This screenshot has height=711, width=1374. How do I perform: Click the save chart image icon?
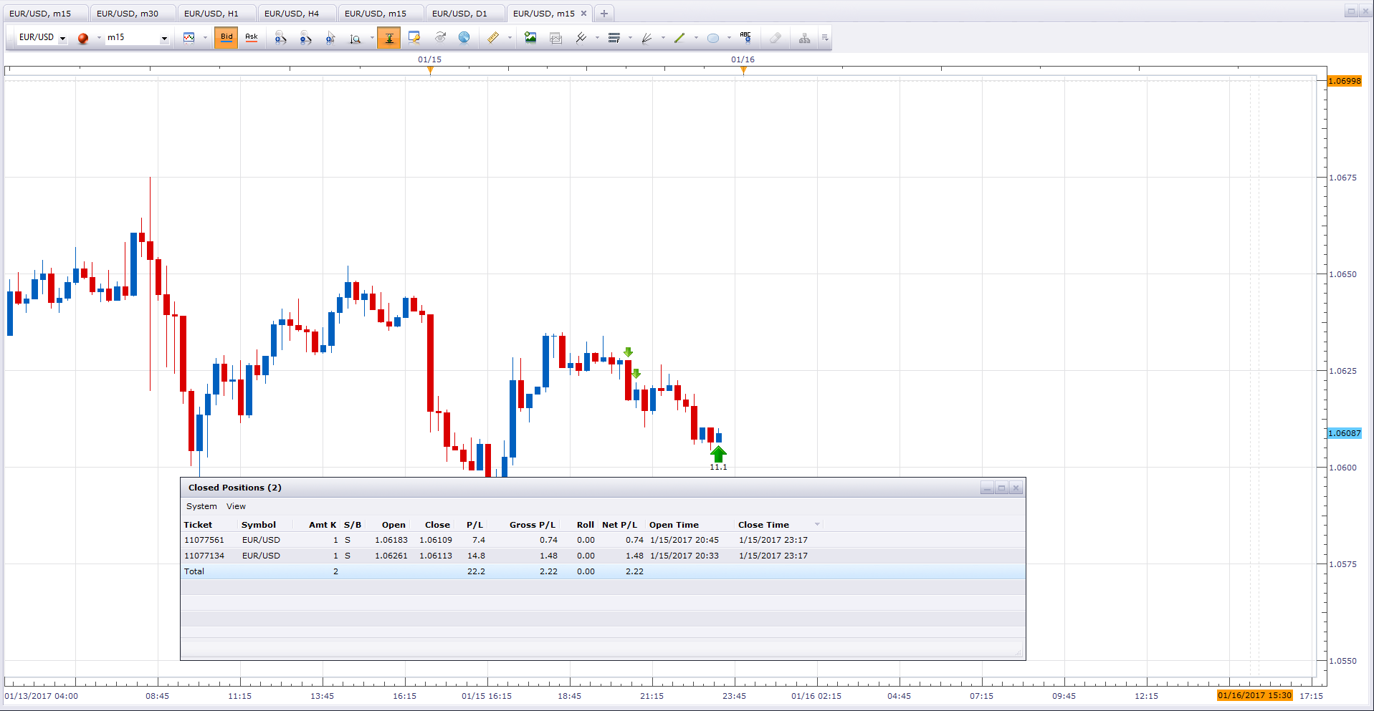click(x=530, y=38)
